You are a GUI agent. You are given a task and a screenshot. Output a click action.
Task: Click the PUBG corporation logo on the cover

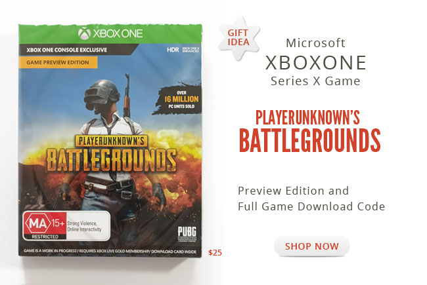(x=187, y=234)
